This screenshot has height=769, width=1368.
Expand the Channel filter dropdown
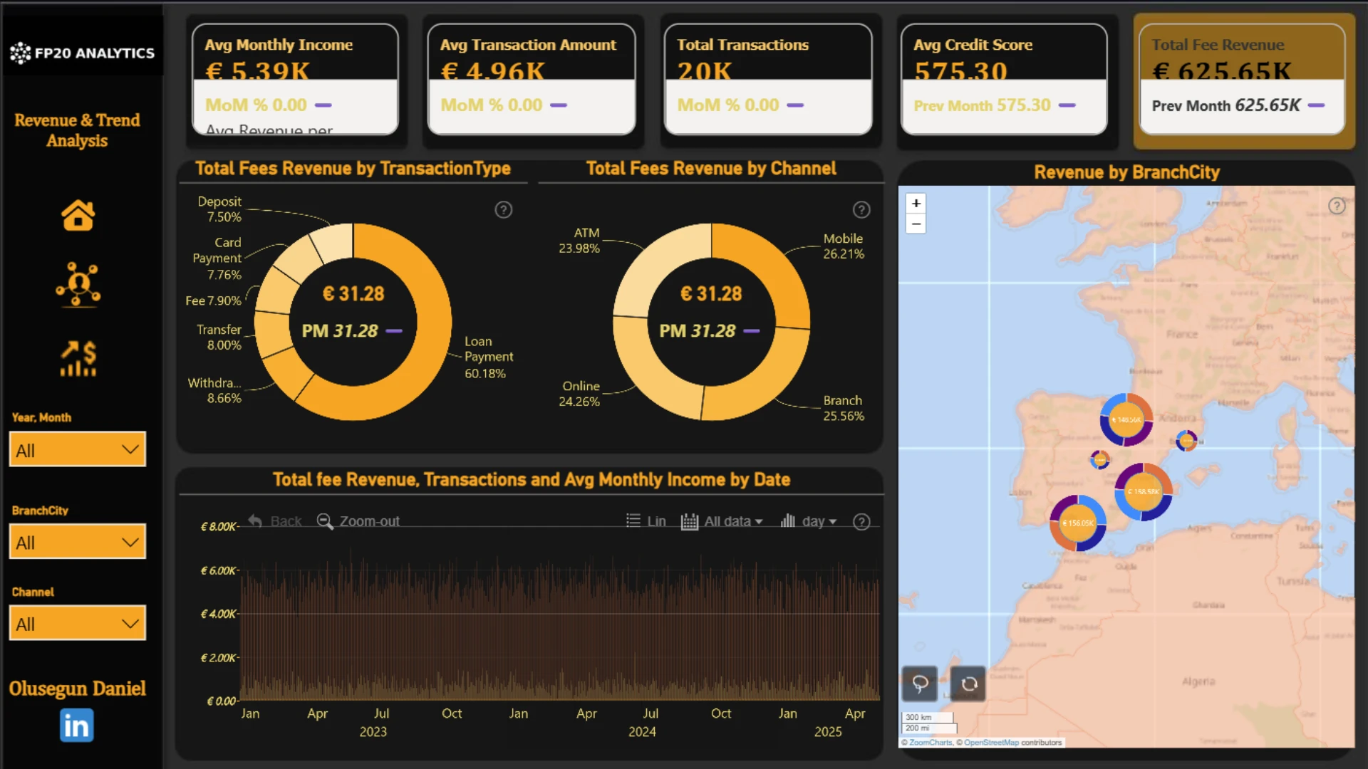(78, 623)
